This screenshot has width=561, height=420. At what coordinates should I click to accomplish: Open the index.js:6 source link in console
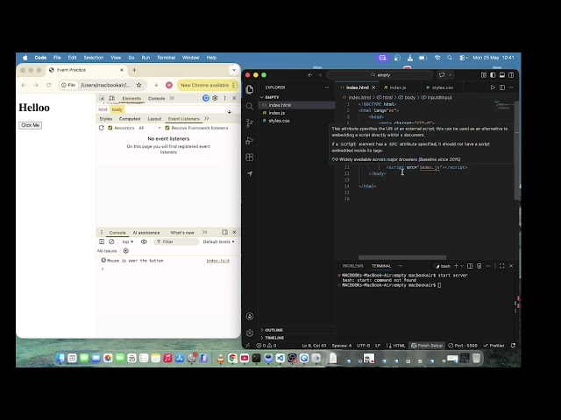tap(218, 261)
